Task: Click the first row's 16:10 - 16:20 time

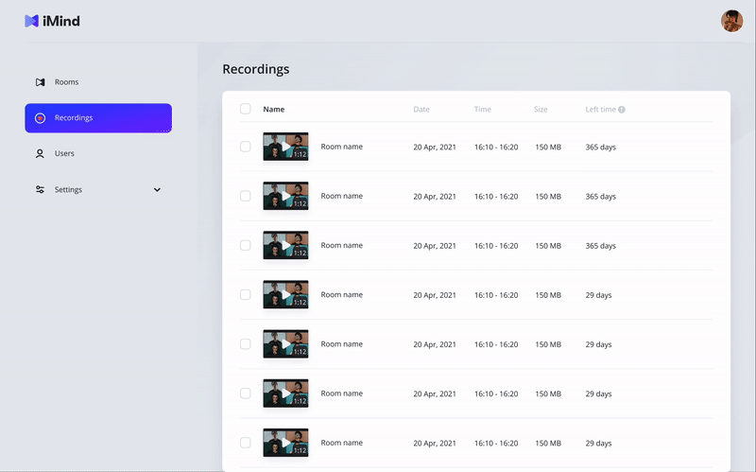Action: click(495, 148)
